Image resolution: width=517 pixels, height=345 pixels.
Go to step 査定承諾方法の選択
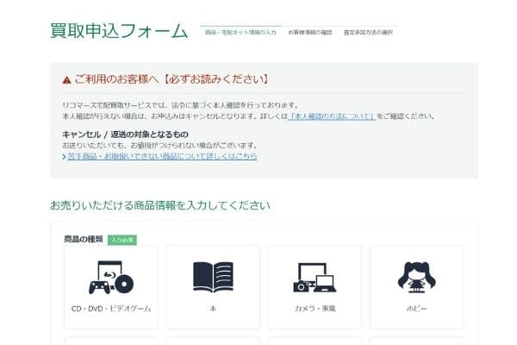(x=368, y=33)
